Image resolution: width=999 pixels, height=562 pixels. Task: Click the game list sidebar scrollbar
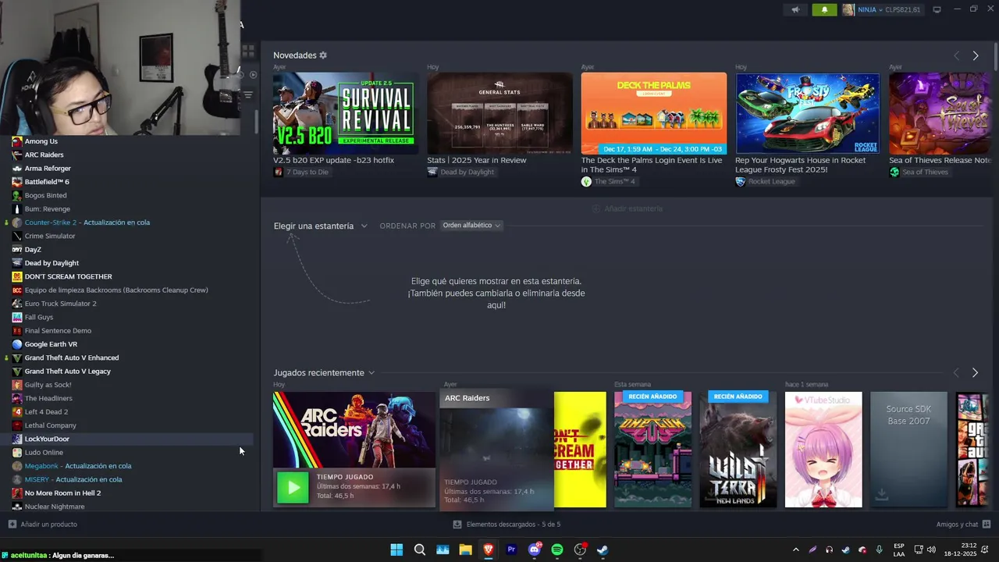[x=257, y=121]
